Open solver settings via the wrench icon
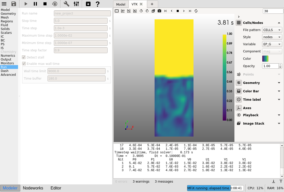This screenshot has width=284, height=192. coord(66,4)
